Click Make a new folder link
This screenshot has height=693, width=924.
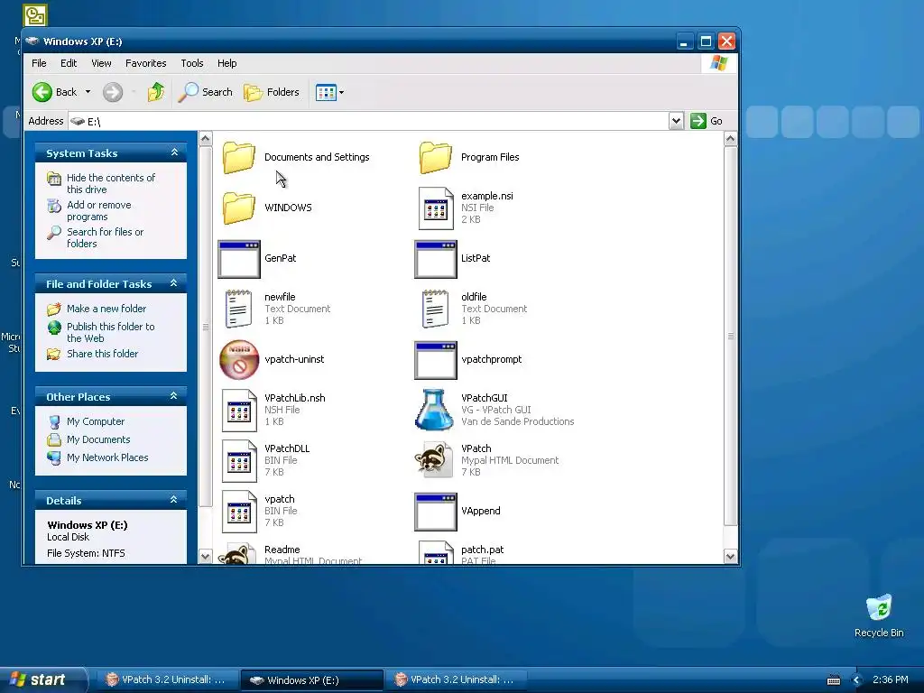(106, 309)
